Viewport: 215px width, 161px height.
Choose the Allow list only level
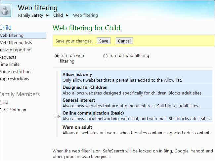(77, 75)
